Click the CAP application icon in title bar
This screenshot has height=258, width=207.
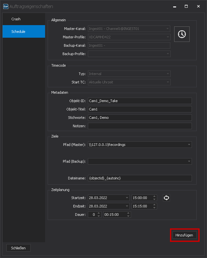pos(6,6)
